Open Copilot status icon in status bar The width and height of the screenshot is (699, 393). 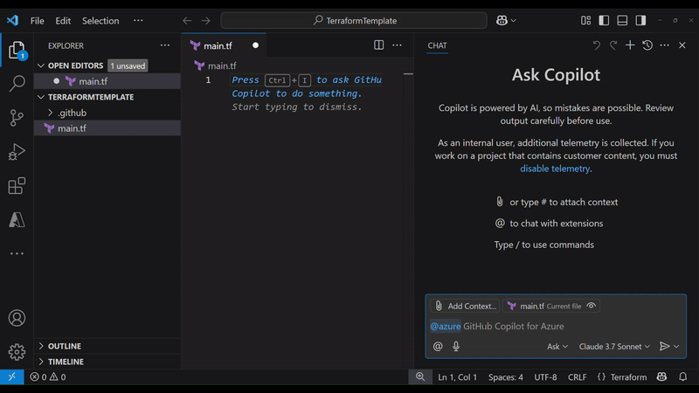coord(661,377)
